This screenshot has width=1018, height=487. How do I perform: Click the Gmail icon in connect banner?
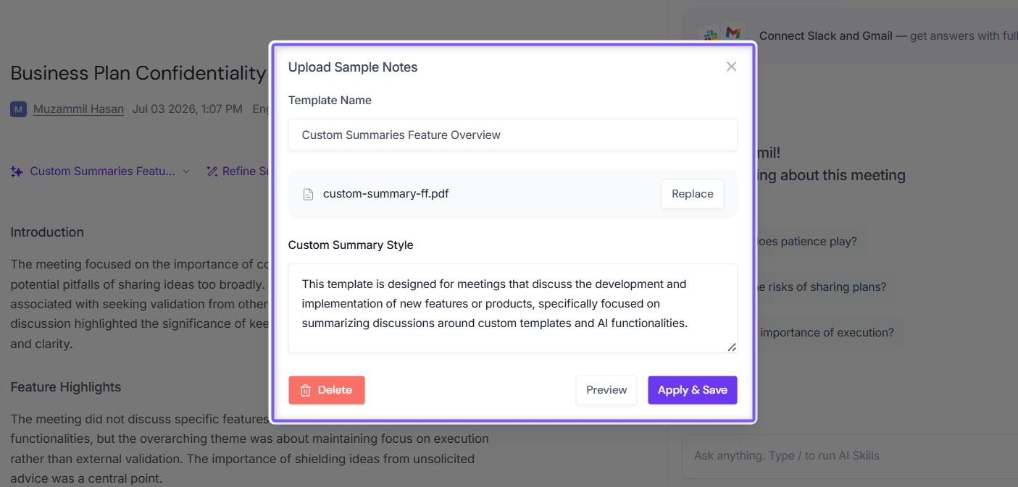pos(733,33)
